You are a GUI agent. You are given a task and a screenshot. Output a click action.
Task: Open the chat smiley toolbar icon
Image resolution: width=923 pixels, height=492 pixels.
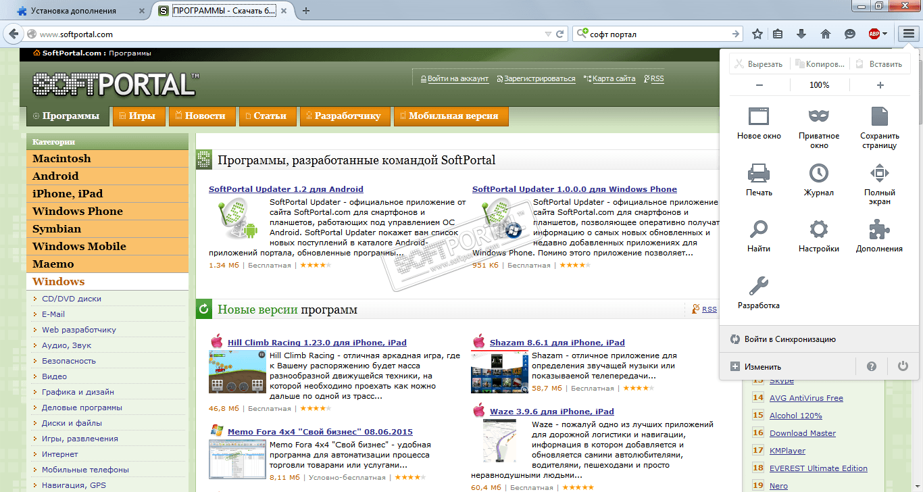click(x=849, y=34)
